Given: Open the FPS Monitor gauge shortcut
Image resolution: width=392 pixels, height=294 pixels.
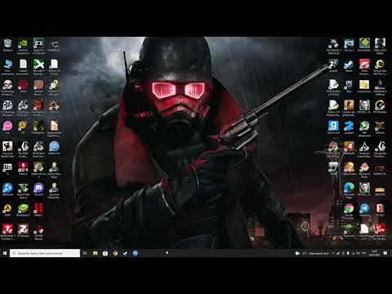Looking at the screenshot, I should point(380,106).
